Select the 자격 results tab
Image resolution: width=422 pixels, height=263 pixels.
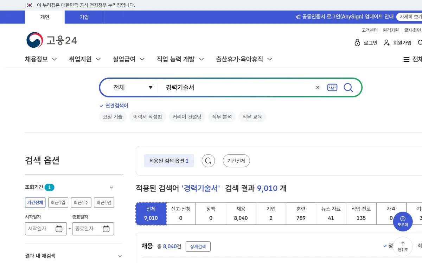[x=391, y=214]
